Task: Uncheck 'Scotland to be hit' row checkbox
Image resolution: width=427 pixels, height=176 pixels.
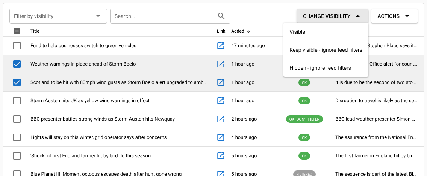Action: coord(17,82)
